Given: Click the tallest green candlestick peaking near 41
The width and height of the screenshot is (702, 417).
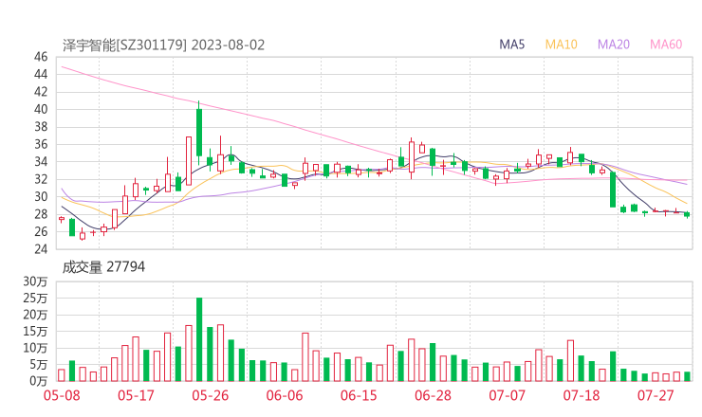Looking at the screenshot, I should tap(199, 133).
